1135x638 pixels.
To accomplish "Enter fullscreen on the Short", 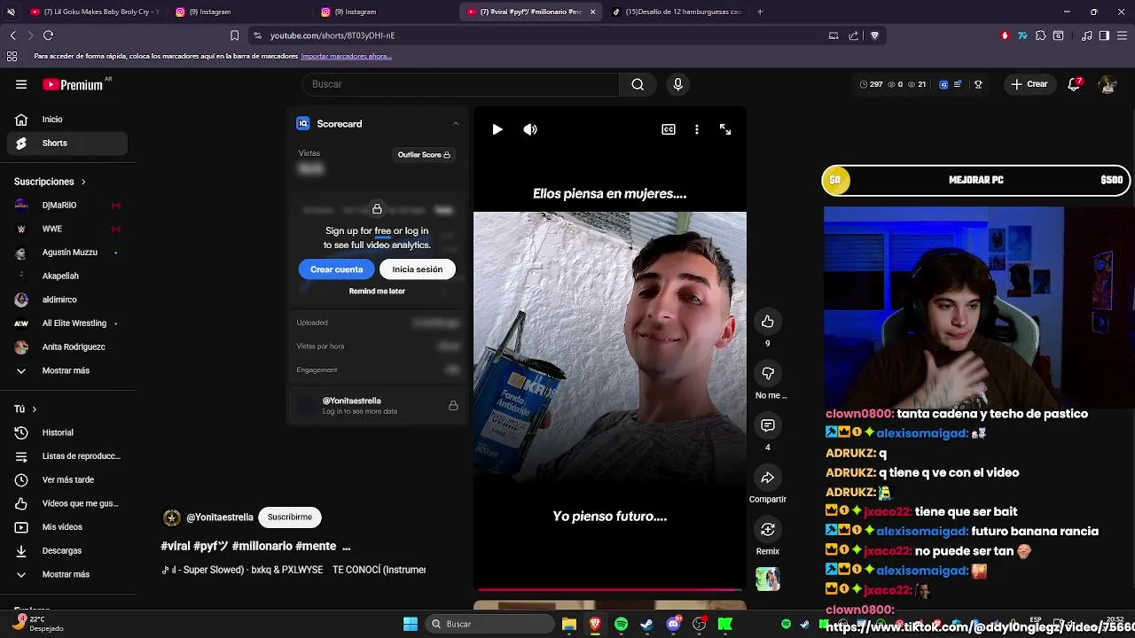I will point(725,129).
